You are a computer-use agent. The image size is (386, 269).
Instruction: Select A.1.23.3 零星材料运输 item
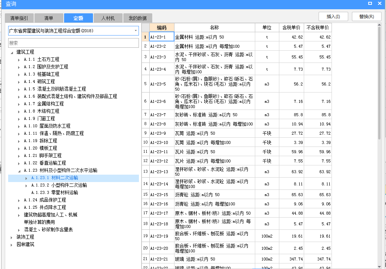55,192
